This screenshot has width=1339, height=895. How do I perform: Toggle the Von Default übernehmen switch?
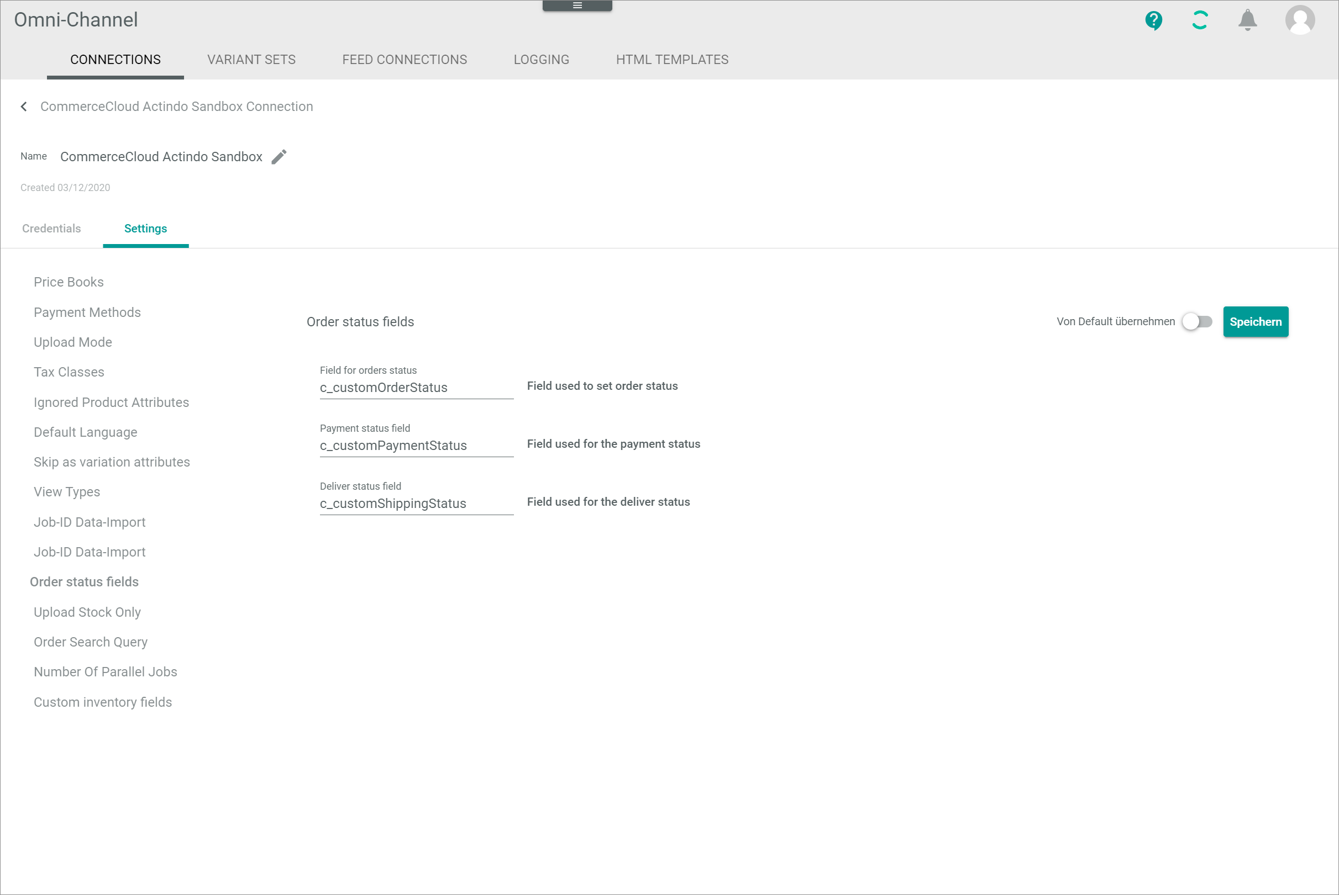(1197, 321)
